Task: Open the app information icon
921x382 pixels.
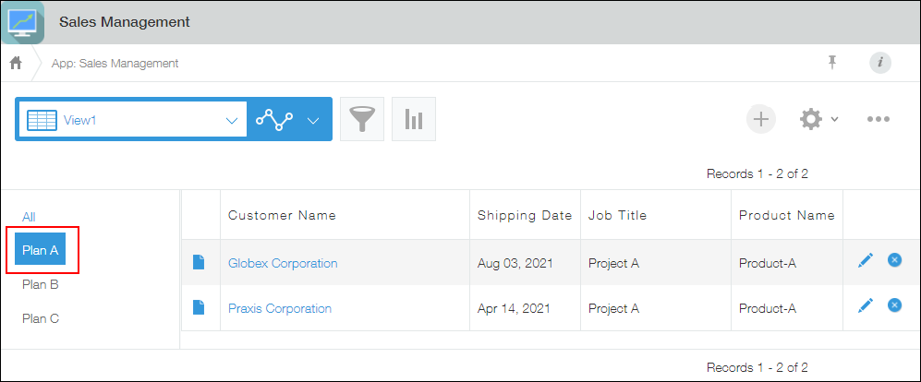Action: click(x=880, y=63)
